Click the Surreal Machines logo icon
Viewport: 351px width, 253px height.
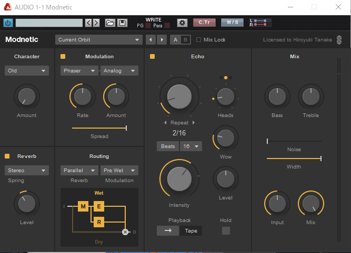[339, 40]
